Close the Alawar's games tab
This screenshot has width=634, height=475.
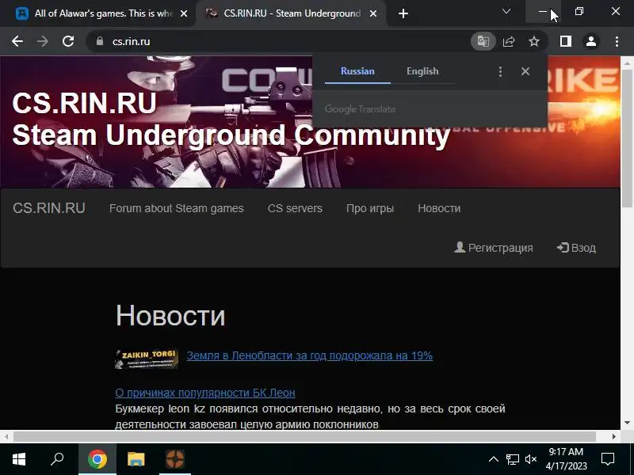click(184, 13)
